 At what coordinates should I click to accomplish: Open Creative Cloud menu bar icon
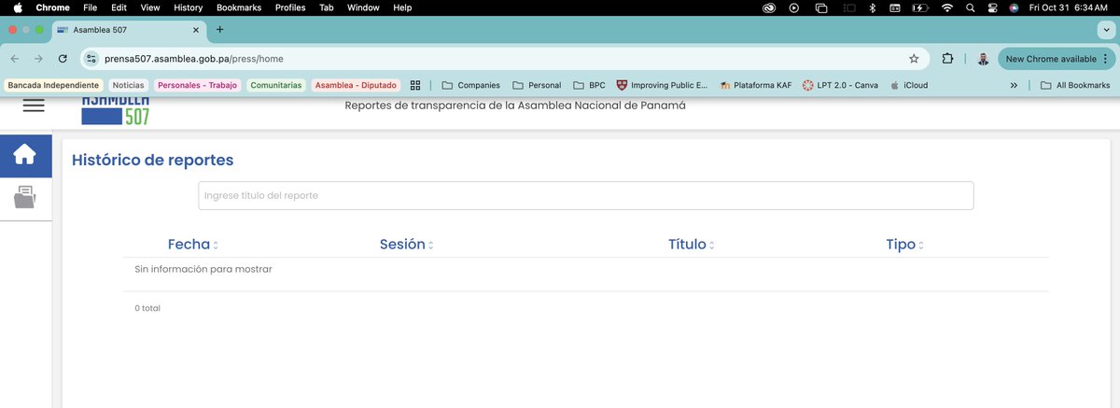pyautogui.click(x=768, y=7)
